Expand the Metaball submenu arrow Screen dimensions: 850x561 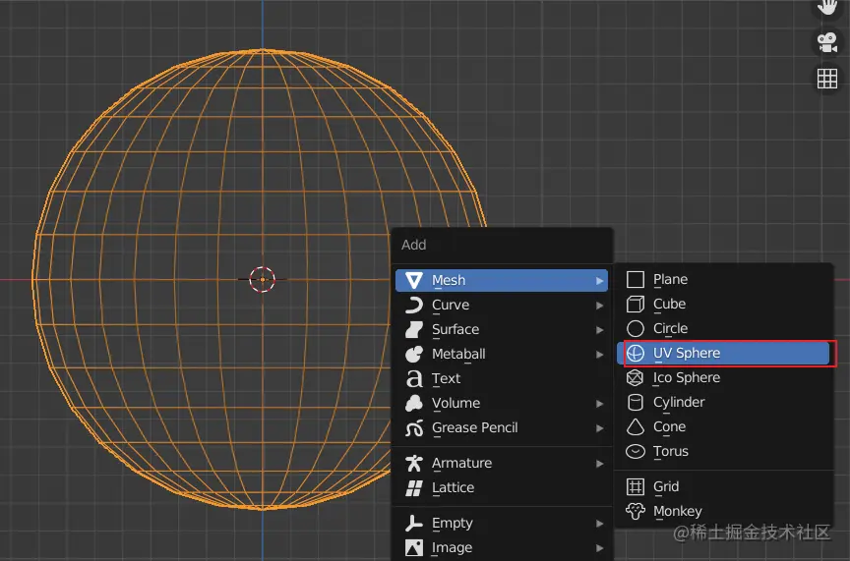[x=599, y=355]
